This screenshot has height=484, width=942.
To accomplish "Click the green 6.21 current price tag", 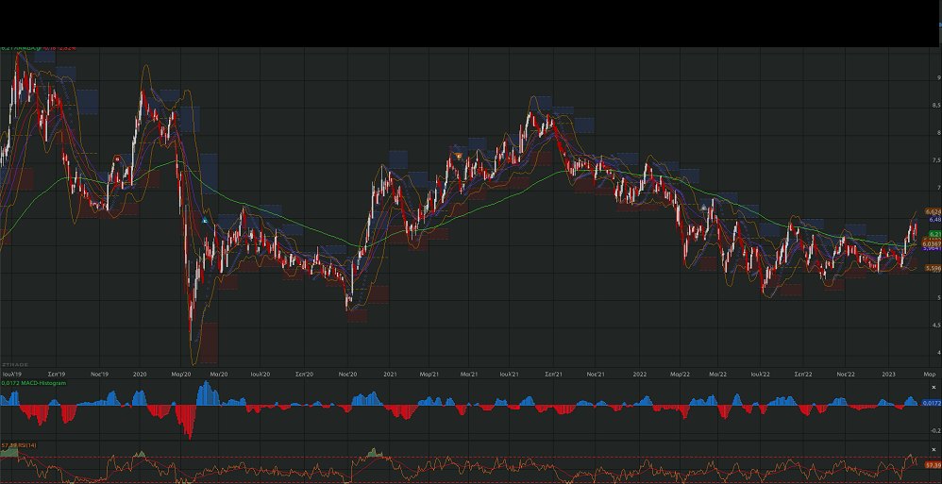I will tap(934, 233).
